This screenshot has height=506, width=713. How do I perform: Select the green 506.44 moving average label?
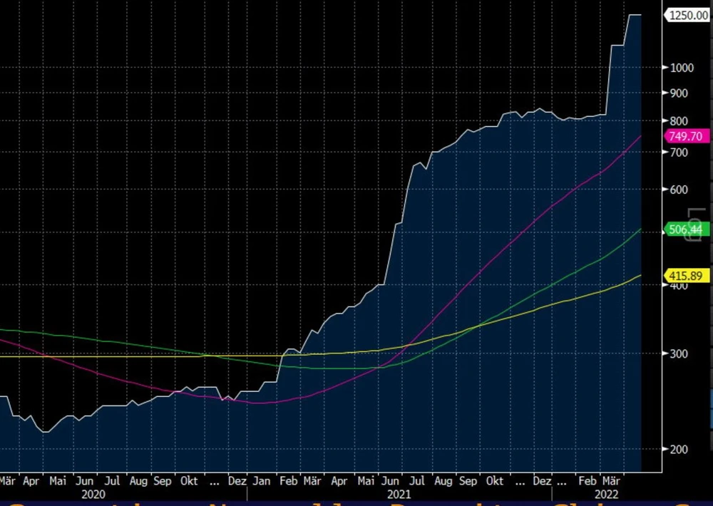(685, 229)
